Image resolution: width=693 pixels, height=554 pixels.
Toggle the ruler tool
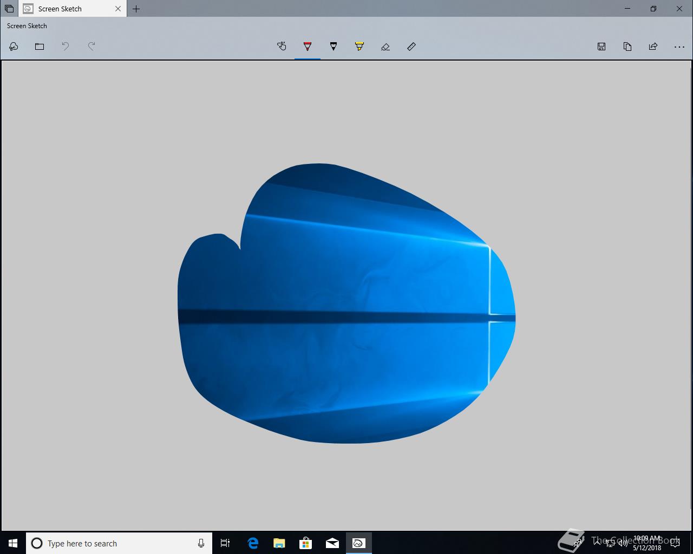tap(411, 47)
